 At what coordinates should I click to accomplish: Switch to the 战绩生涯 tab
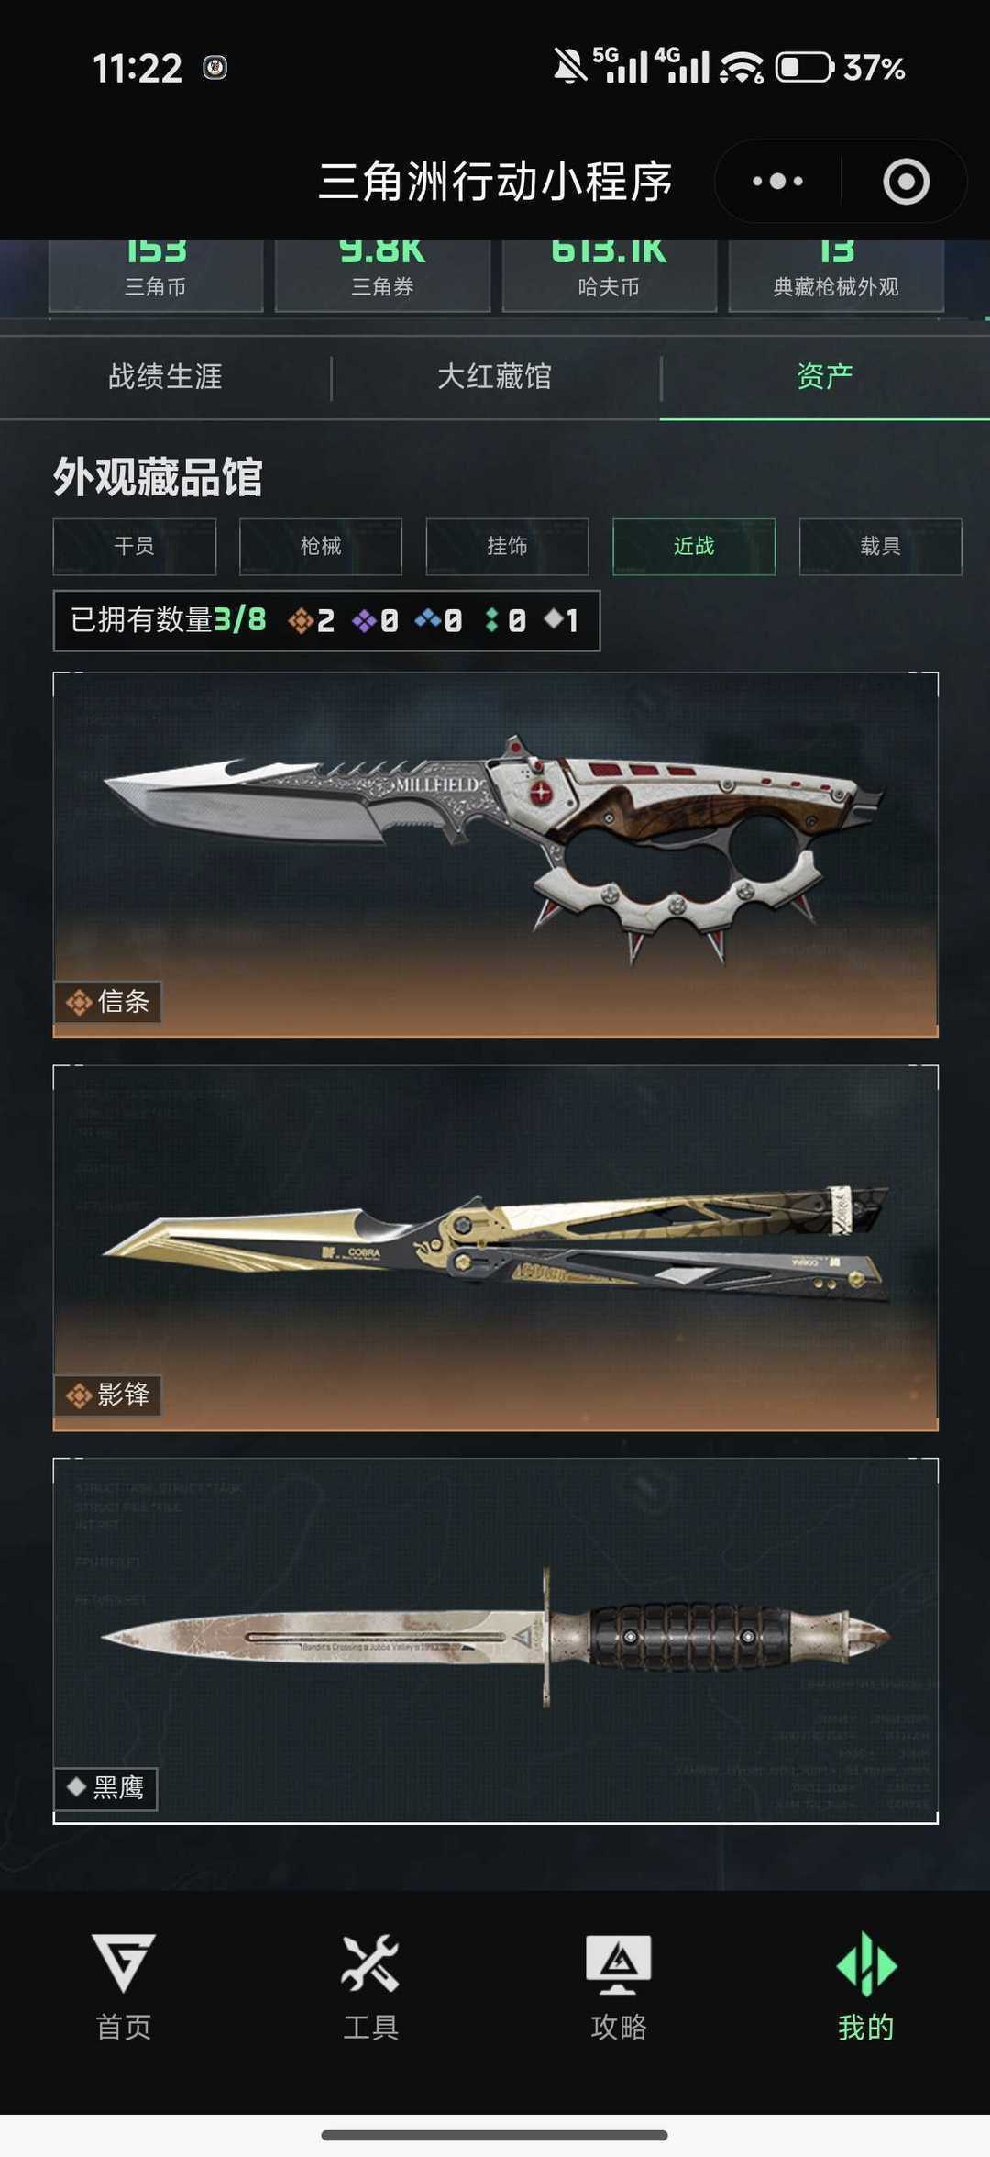click(x=165, y=376)
